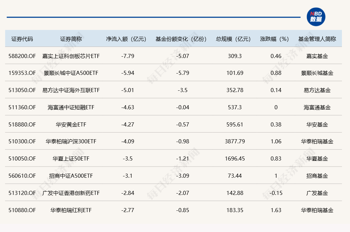Click total size value 101.69
350x232 pixels.
coord(235,73)
